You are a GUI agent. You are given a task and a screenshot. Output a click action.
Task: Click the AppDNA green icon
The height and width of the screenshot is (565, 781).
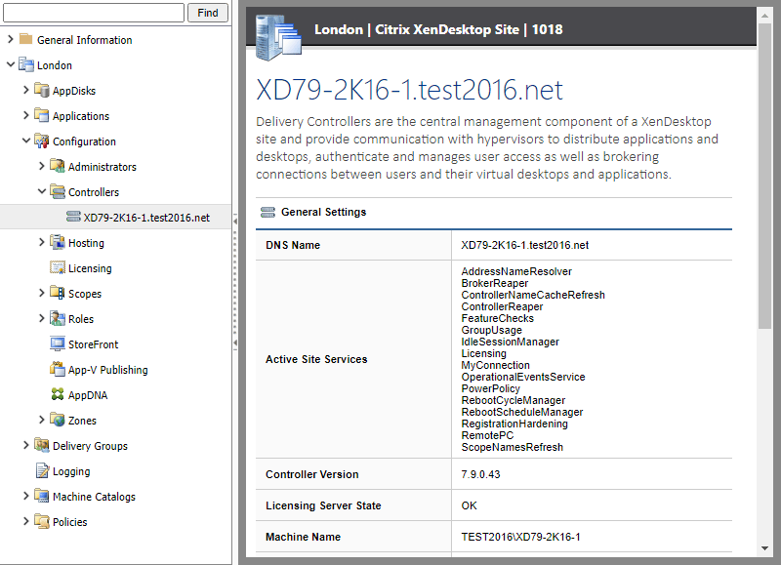click(x=58, y=394)
